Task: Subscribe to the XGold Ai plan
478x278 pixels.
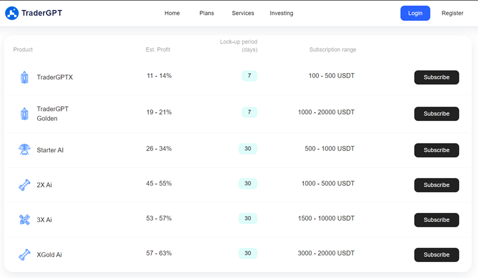Action: 436,255
